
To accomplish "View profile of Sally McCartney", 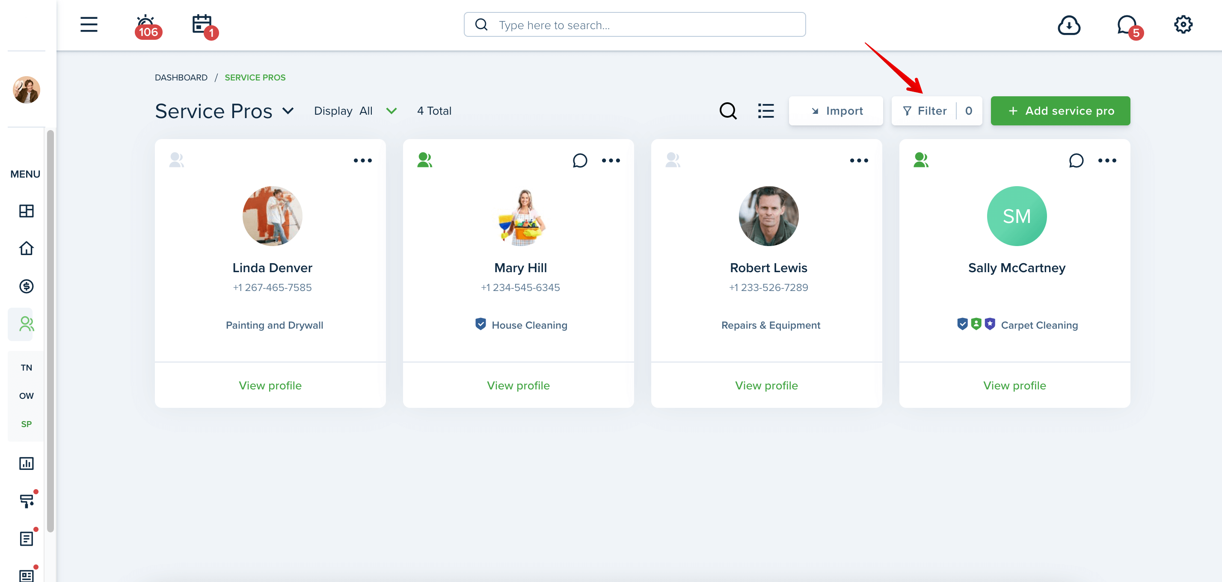I will click(x=1014, y=386).
